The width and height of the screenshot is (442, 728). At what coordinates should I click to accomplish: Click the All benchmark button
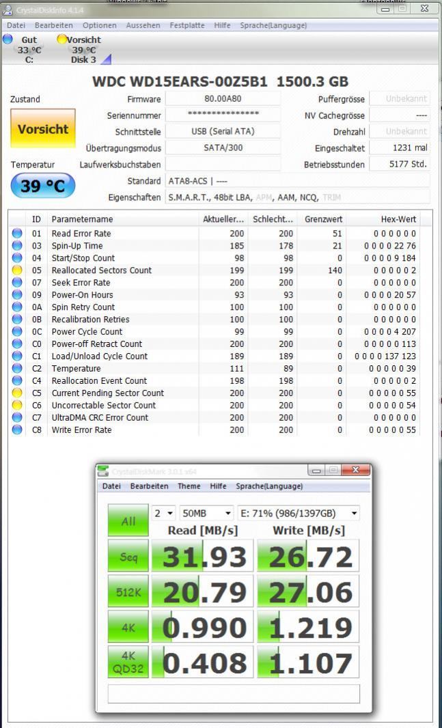pos(128,520)
